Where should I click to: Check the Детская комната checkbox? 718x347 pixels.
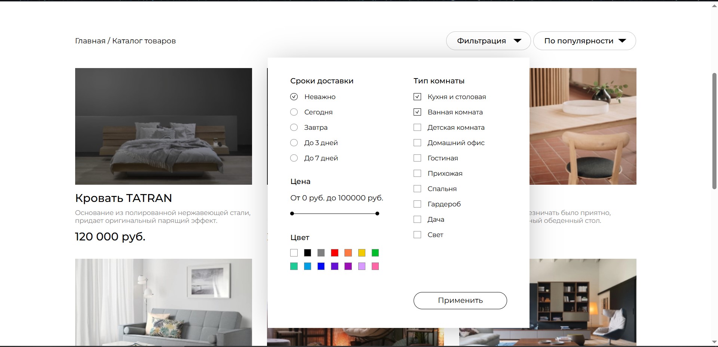[x=417, y=128]
